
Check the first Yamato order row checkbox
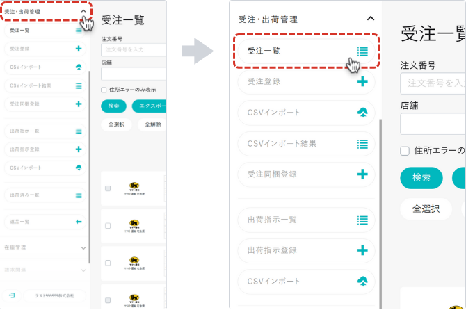point(107,188)
